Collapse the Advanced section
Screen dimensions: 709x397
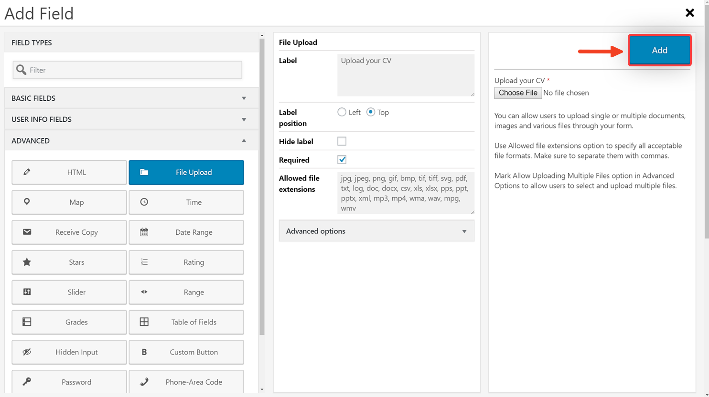[131, 141]
